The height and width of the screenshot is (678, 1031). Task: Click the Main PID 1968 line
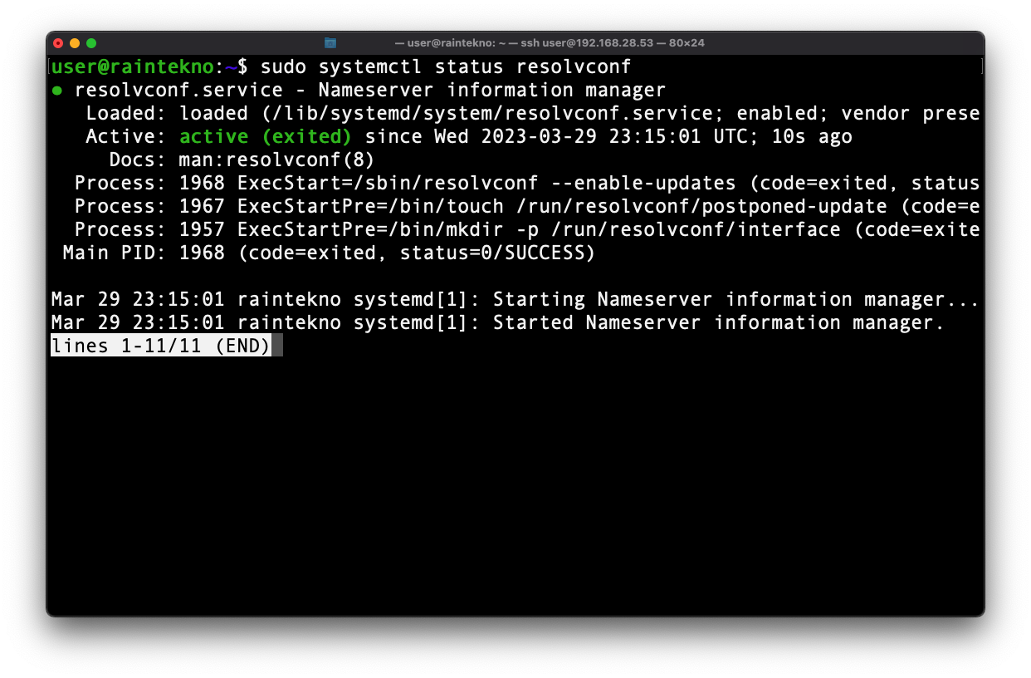click(x=329, y=253)
